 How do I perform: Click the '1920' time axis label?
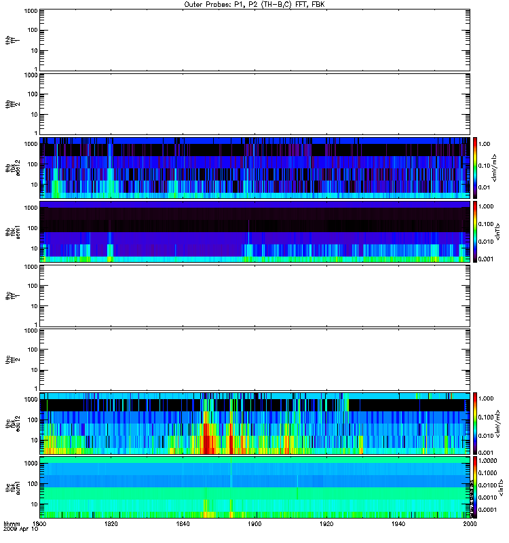pos(326,524)
